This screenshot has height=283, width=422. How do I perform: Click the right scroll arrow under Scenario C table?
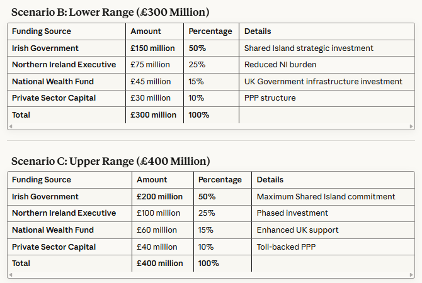click(x=411, y=275)
